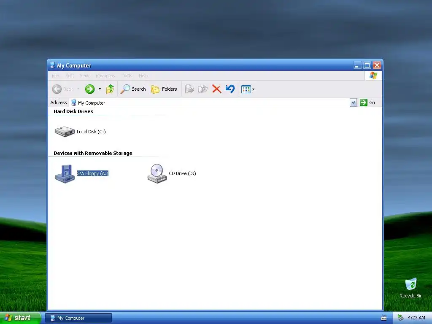Viewport: 432px width, 324px height.
Task: Click the Hard Disk Drives group header
Action: 73,111
